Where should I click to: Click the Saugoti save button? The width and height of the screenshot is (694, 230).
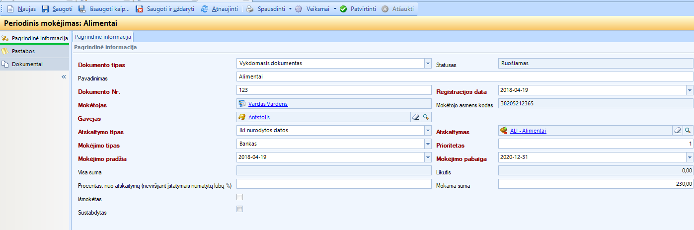57,9
